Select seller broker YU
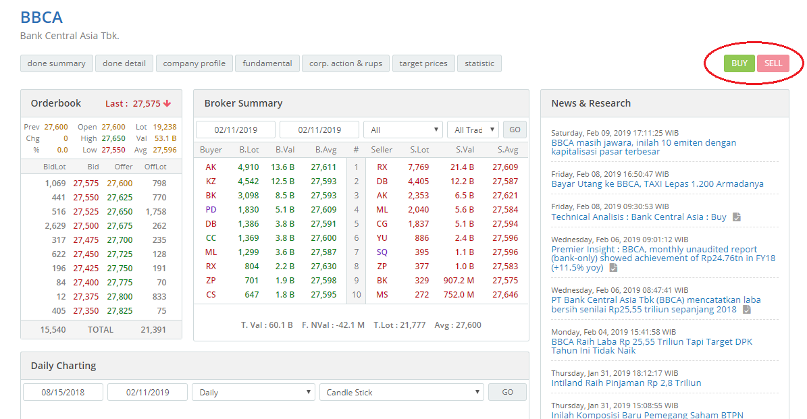807x419 pixels. pos(382,238)
